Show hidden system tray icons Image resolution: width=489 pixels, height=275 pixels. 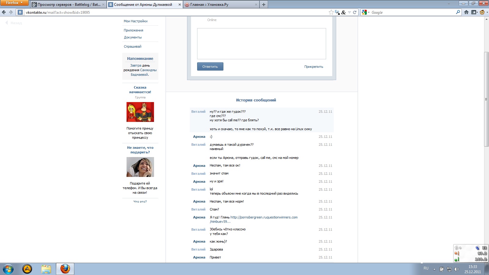click(434, 269)
